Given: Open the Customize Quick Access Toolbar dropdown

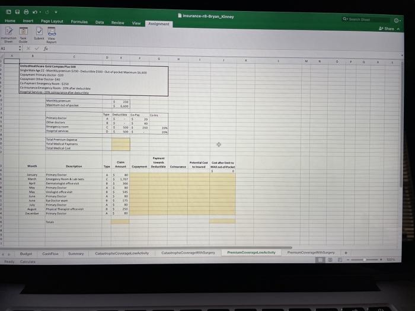Looking at the screenshot, I should tap(56, 12).
